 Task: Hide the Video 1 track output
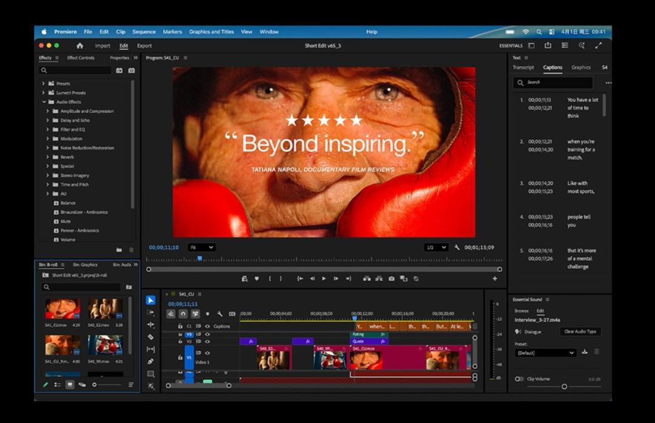[207, 353]
